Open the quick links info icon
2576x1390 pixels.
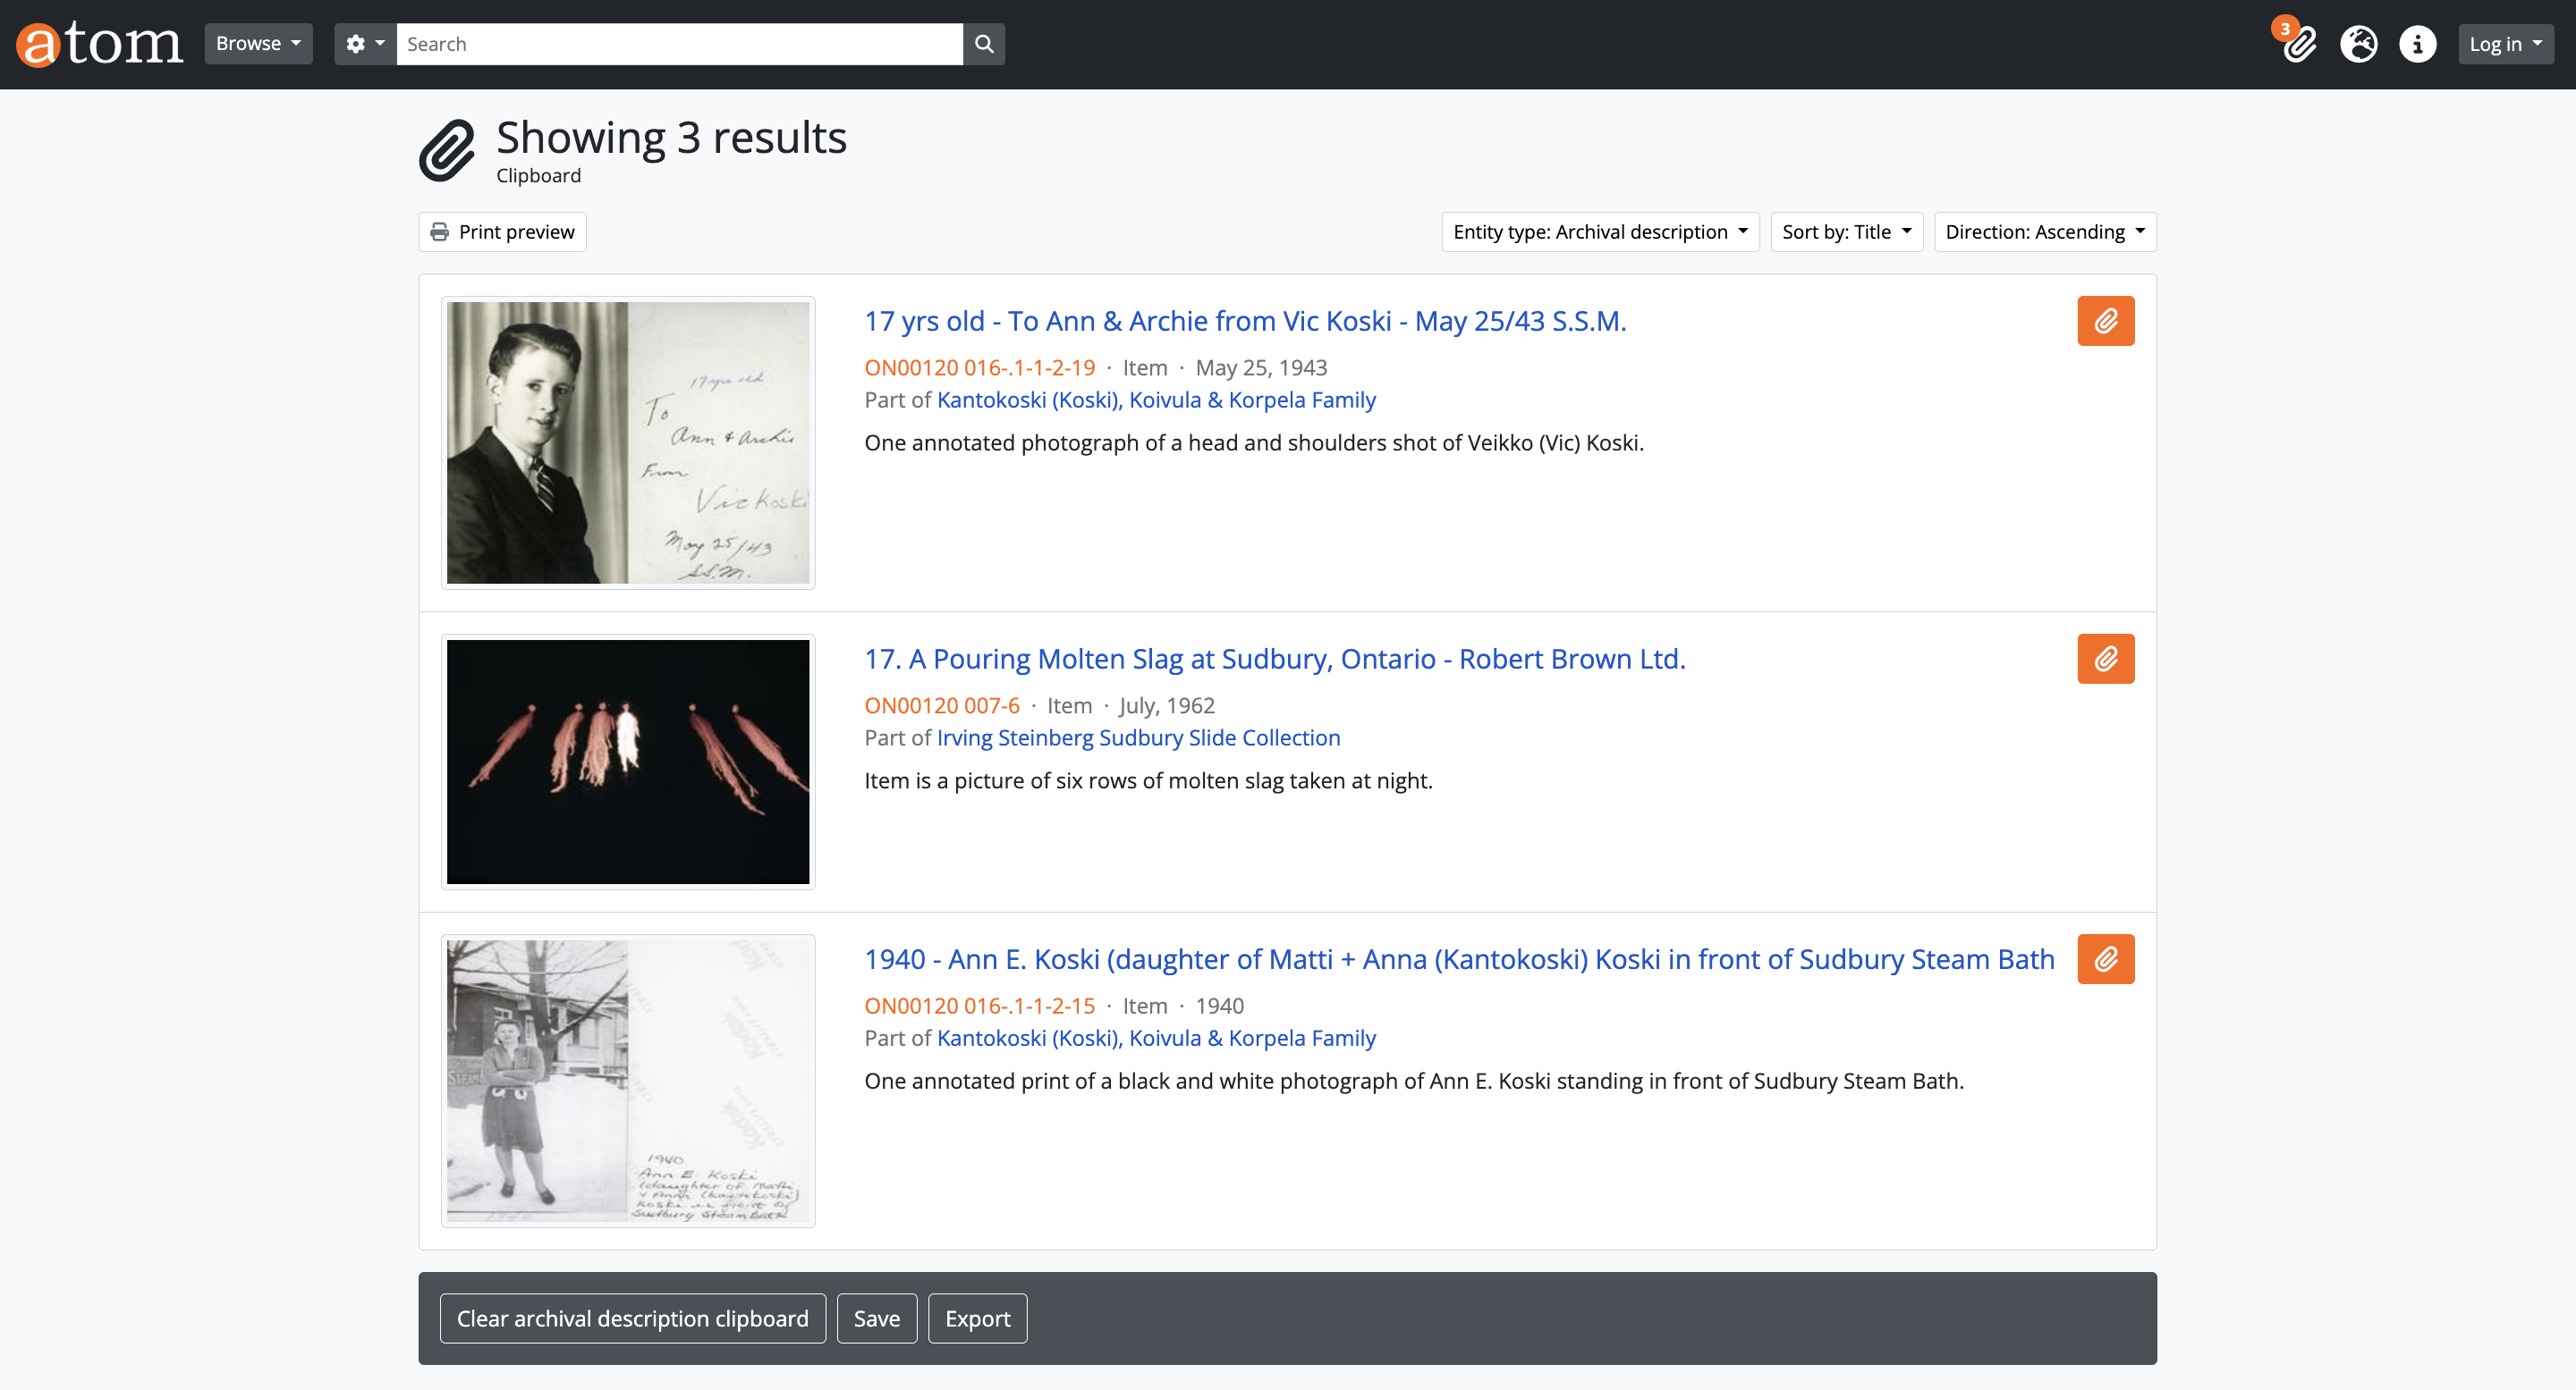pos(2417,44)
